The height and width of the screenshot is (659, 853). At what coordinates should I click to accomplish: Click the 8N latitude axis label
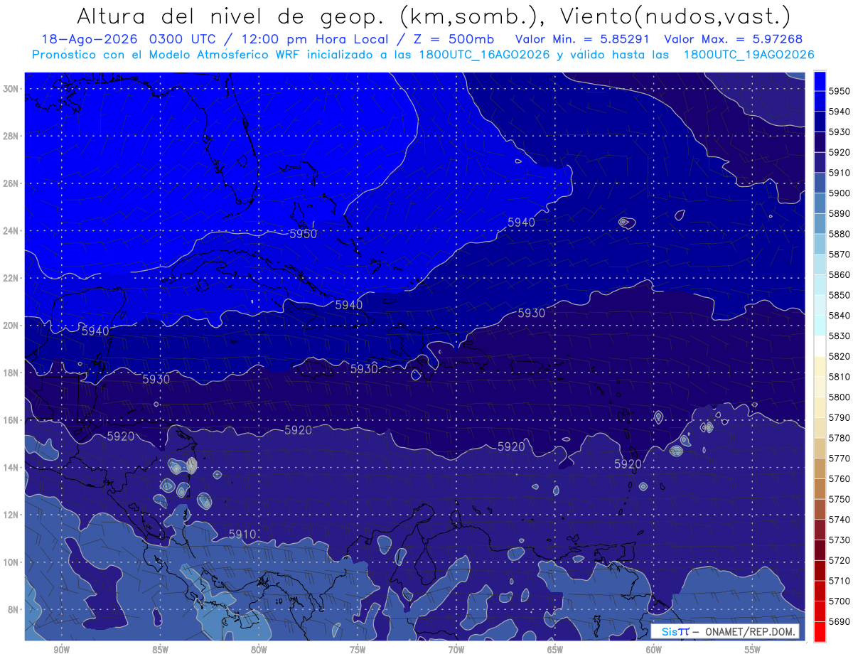13,609
